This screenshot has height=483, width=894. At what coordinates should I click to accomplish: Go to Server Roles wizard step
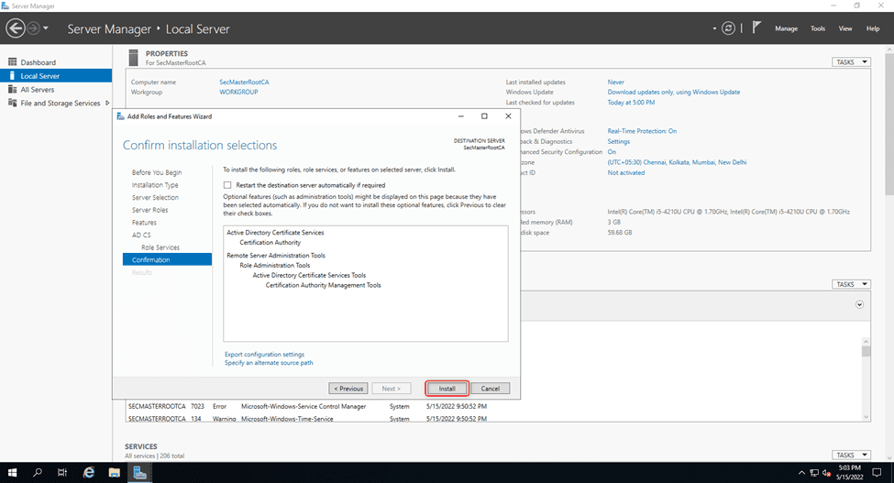pyautogui.click(x=150, y=210)
